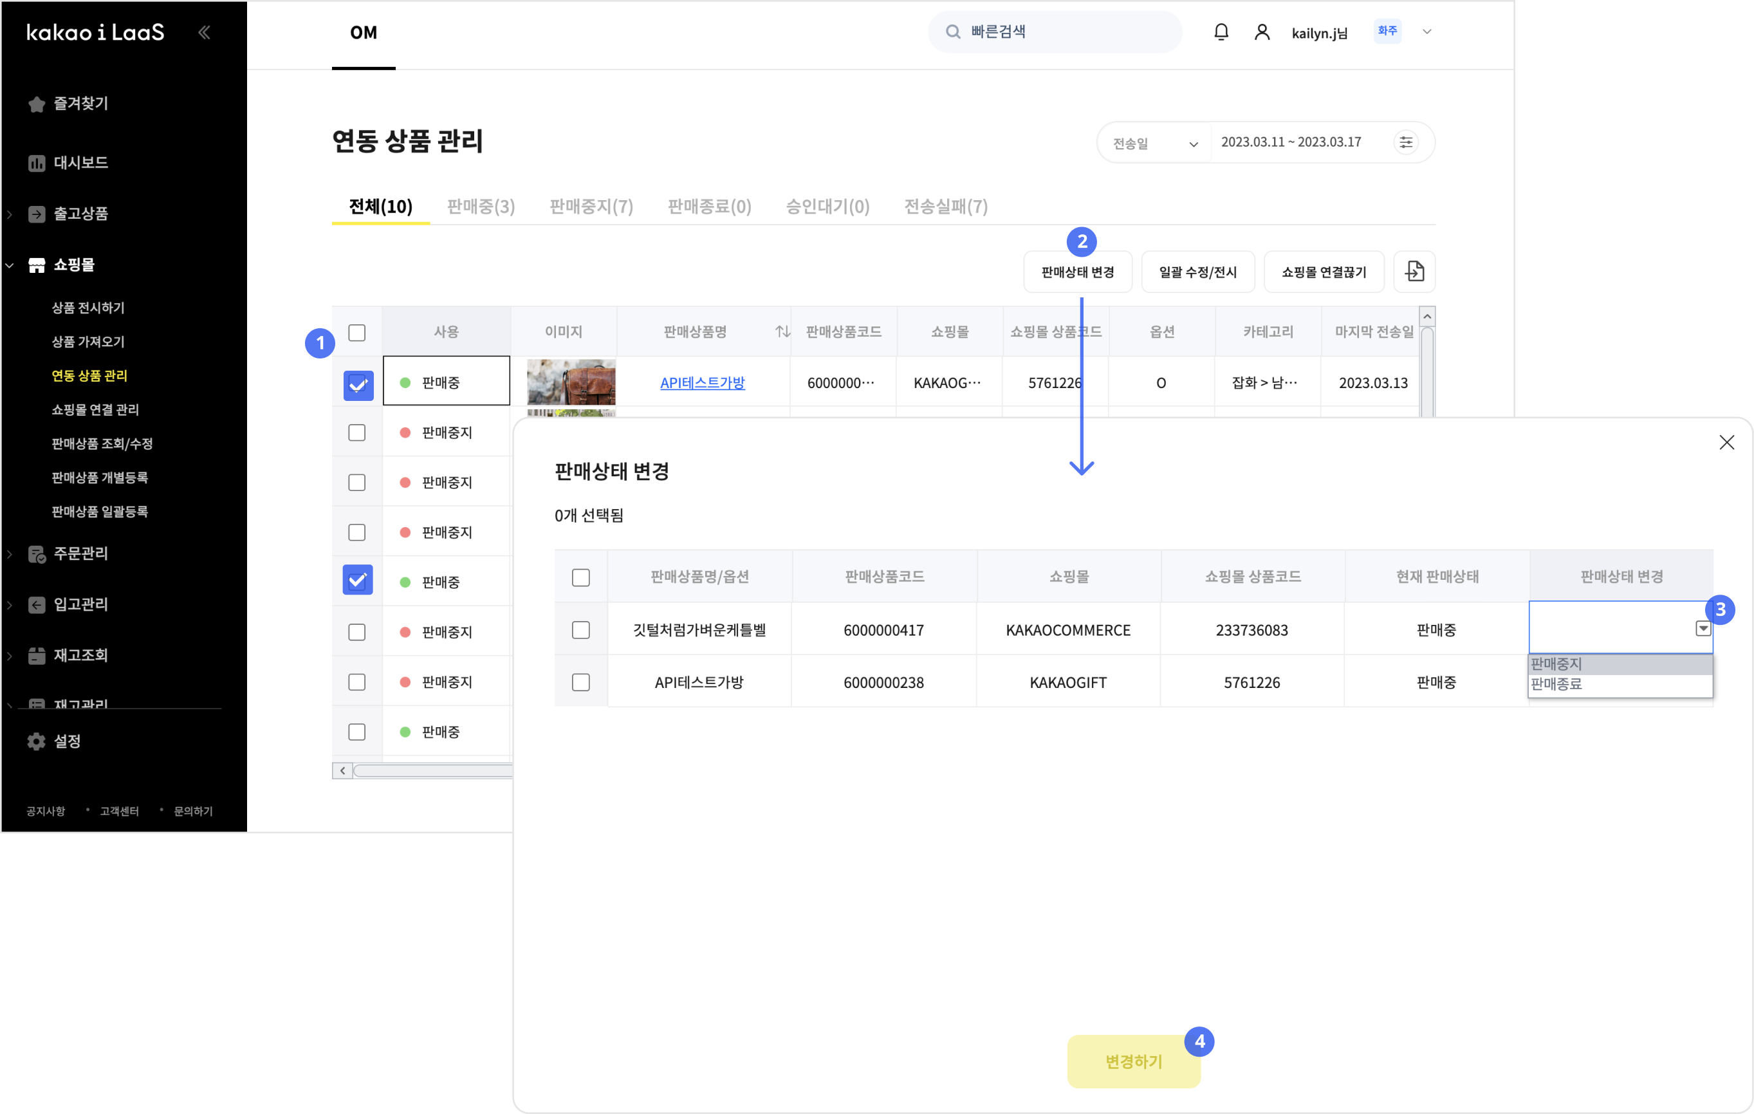
Task: Collapse the sidebar with double-chevron icon
Action: click(204, 32)
